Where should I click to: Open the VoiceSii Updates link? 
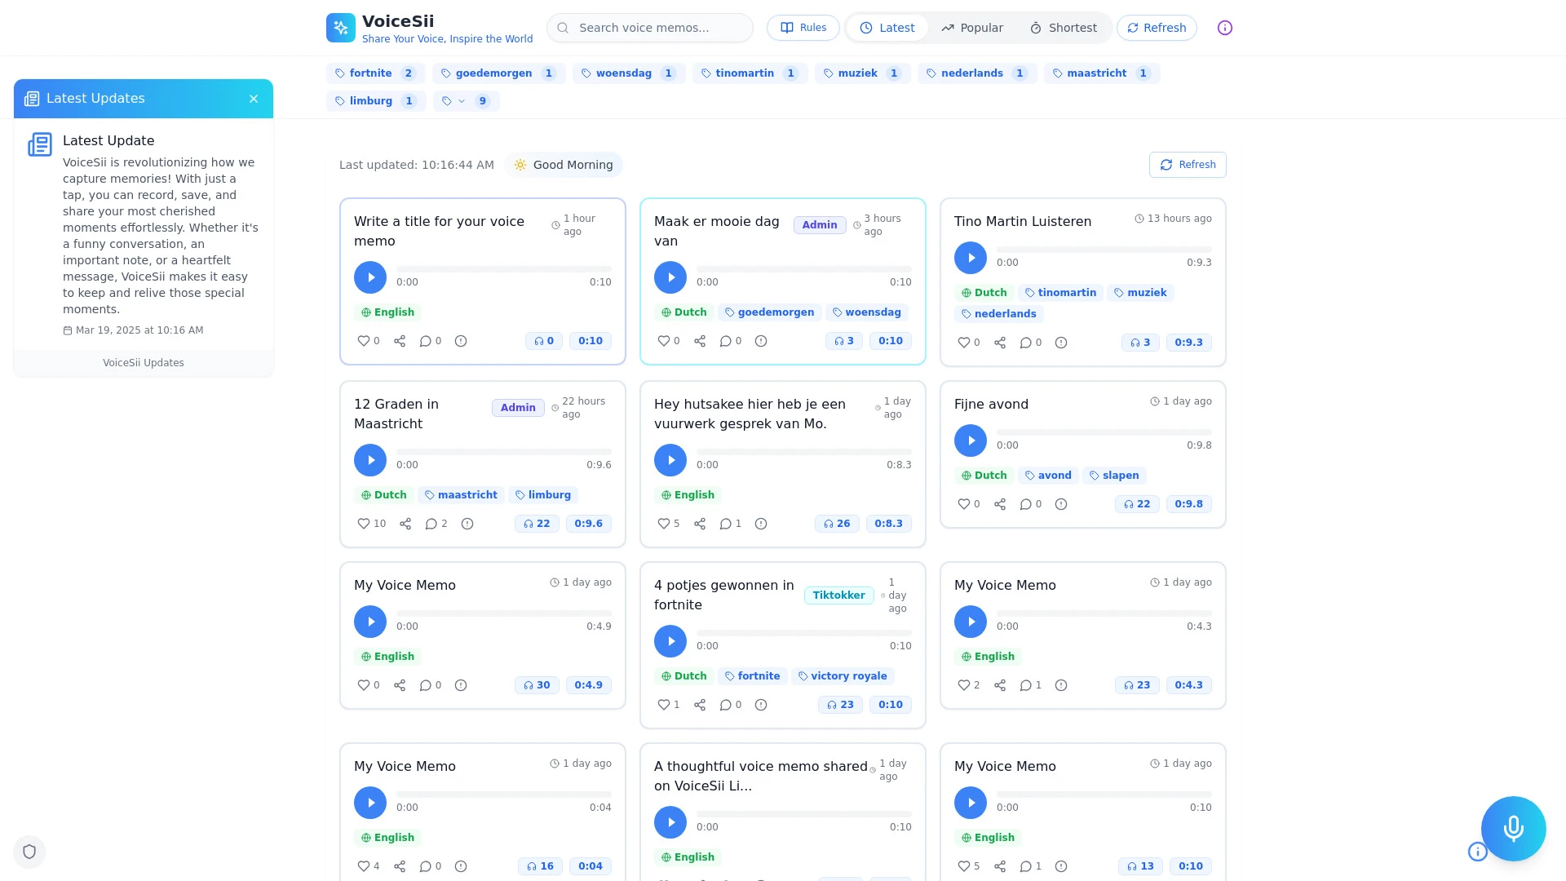tap(143, 362)
